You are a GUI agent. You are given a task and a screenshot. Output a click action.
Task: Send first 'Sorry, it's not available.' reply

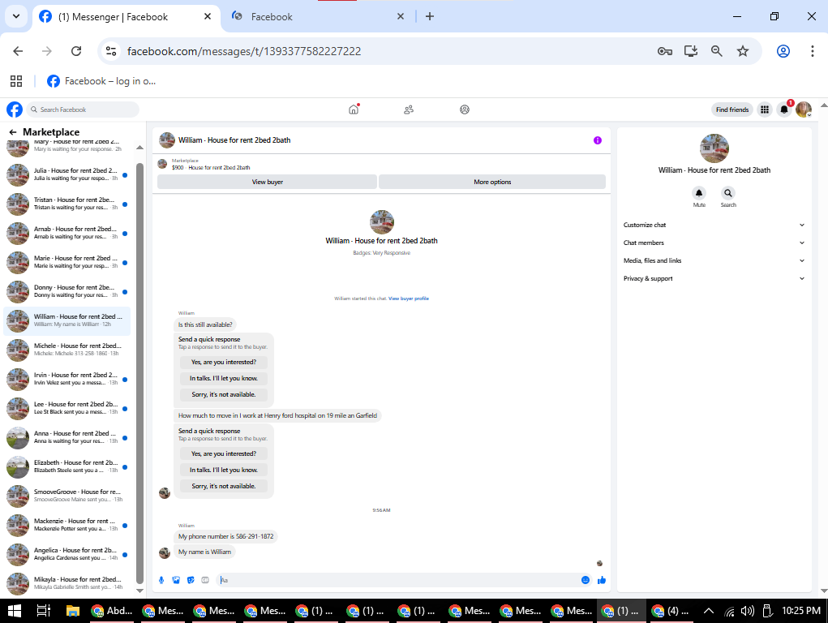223,395
